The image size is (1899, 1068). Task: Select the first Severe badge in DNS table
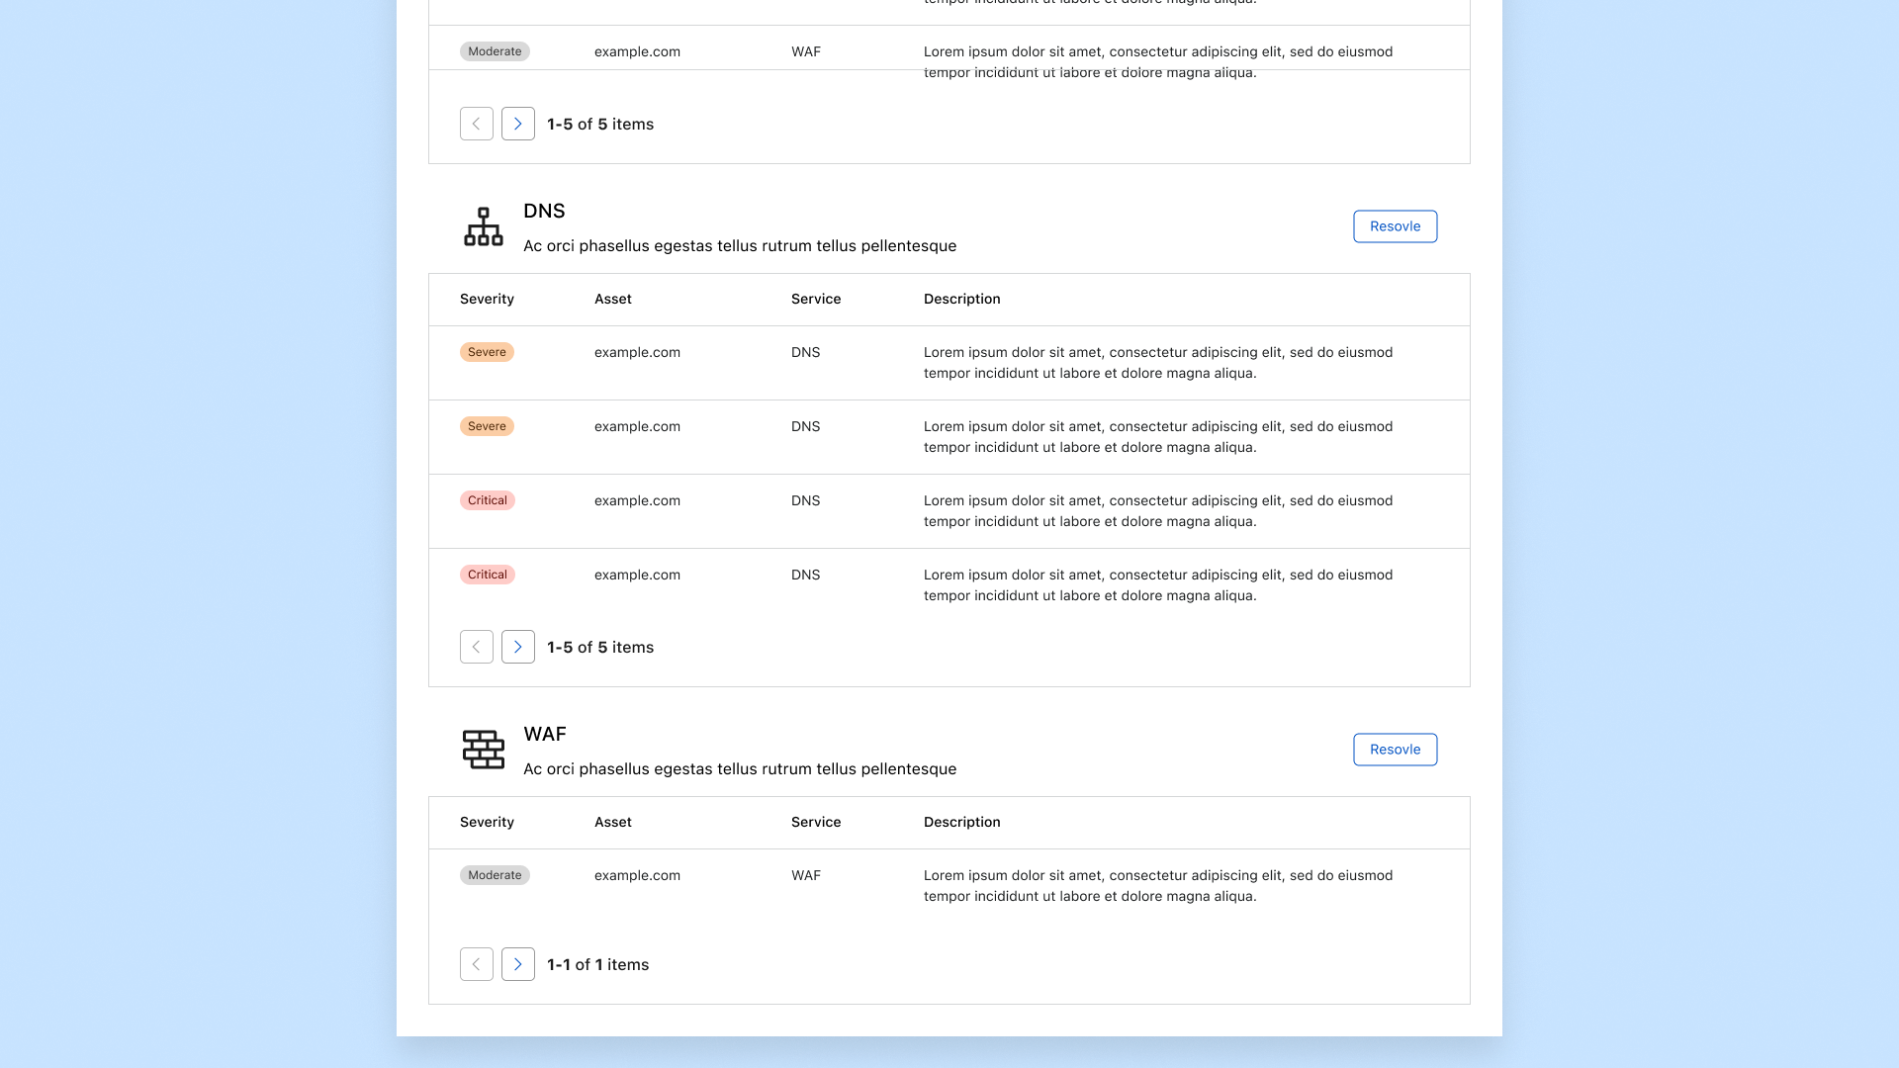487,352
